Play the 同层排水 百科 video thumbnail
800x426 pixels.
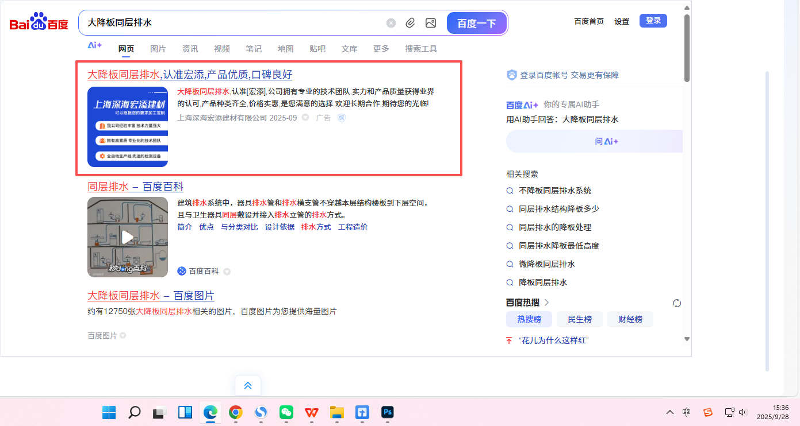[128, 237]
